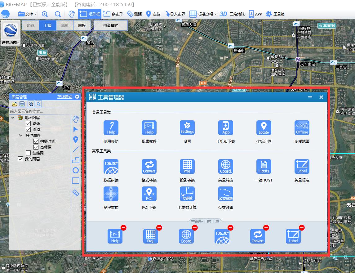Viewport: 355px width, 273px height.
Task: Uncheck the 影像 layer checkbox
Action: [x=29, y=123]
